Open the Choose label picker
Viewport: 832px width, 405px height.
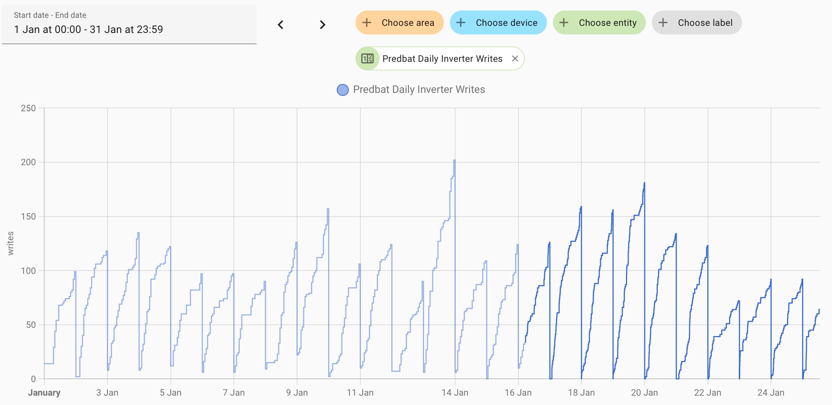(697, 22)
